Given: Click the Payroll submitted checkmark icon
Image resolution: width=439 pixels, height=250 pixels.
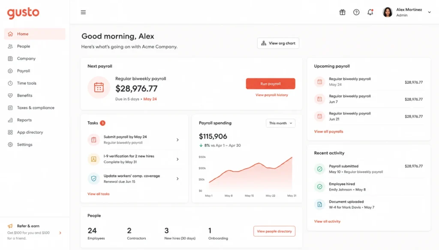Looking at the screenshot, I should (319, 169).
